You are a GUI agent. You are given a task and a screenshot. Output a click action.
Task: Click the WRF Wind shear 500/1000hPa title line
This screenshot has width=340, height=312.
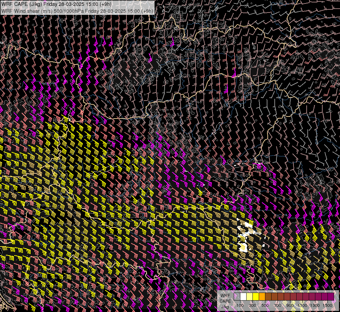click(x=77, y=11)
